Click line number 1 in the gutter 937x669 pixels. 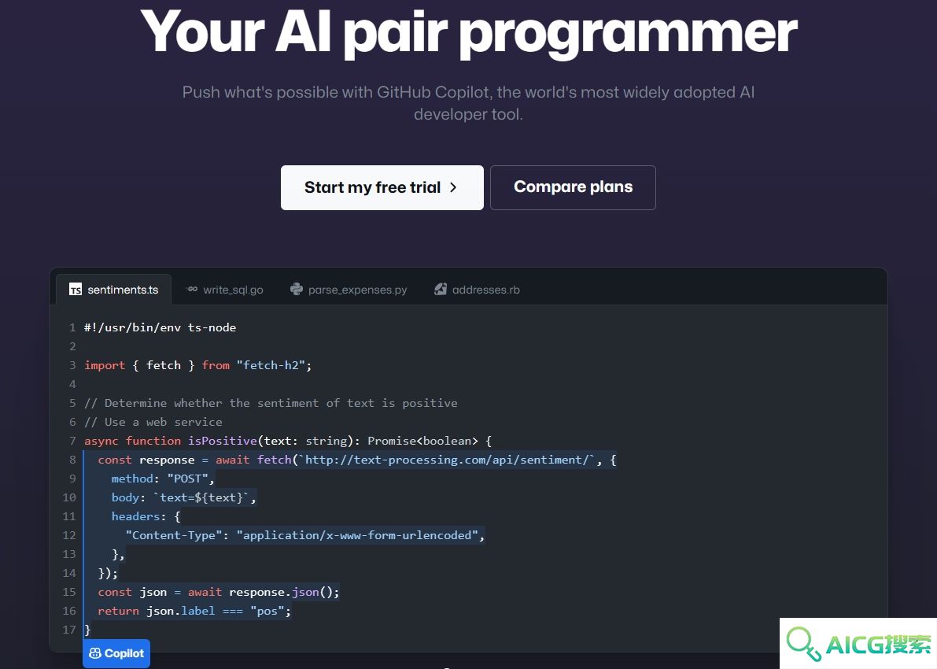click(72, 327)
